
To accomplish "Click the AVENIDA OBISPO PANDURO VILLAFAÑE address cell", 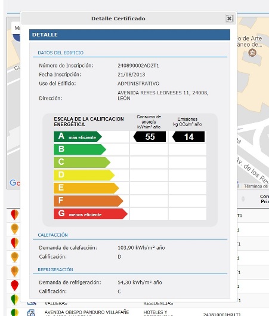I will (x=86, y=312).
